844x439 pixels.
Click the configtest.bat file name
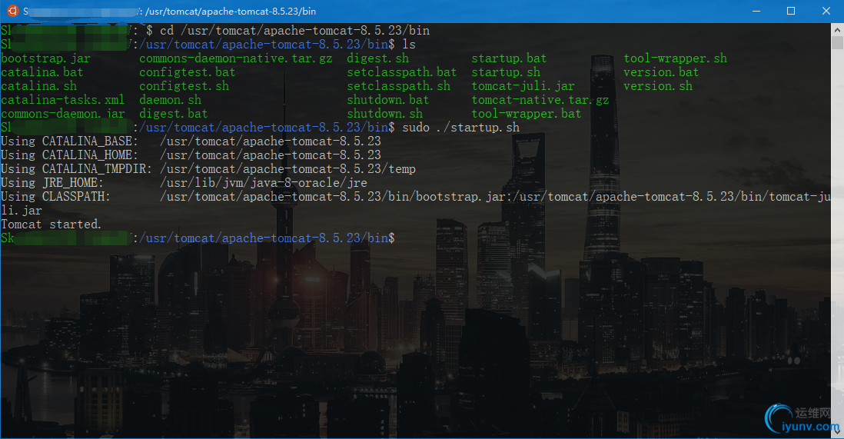point(188,72)
